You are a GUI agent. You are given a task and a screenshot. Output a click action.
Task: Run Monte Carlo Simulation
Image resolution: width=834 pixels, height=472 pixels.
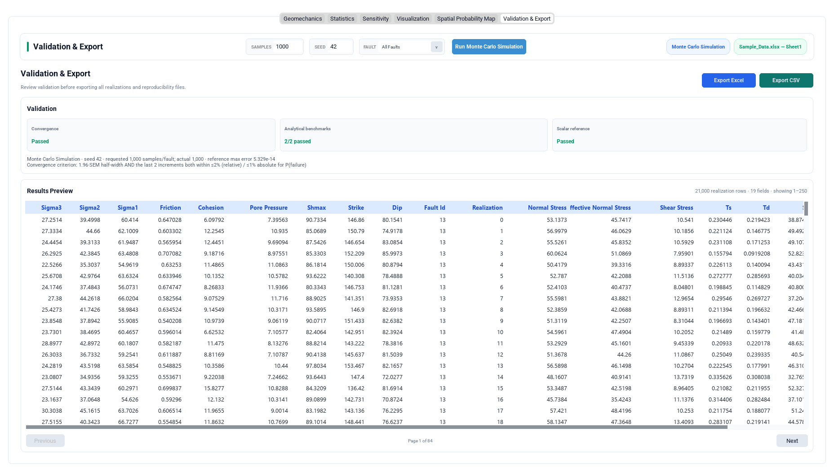489,47
